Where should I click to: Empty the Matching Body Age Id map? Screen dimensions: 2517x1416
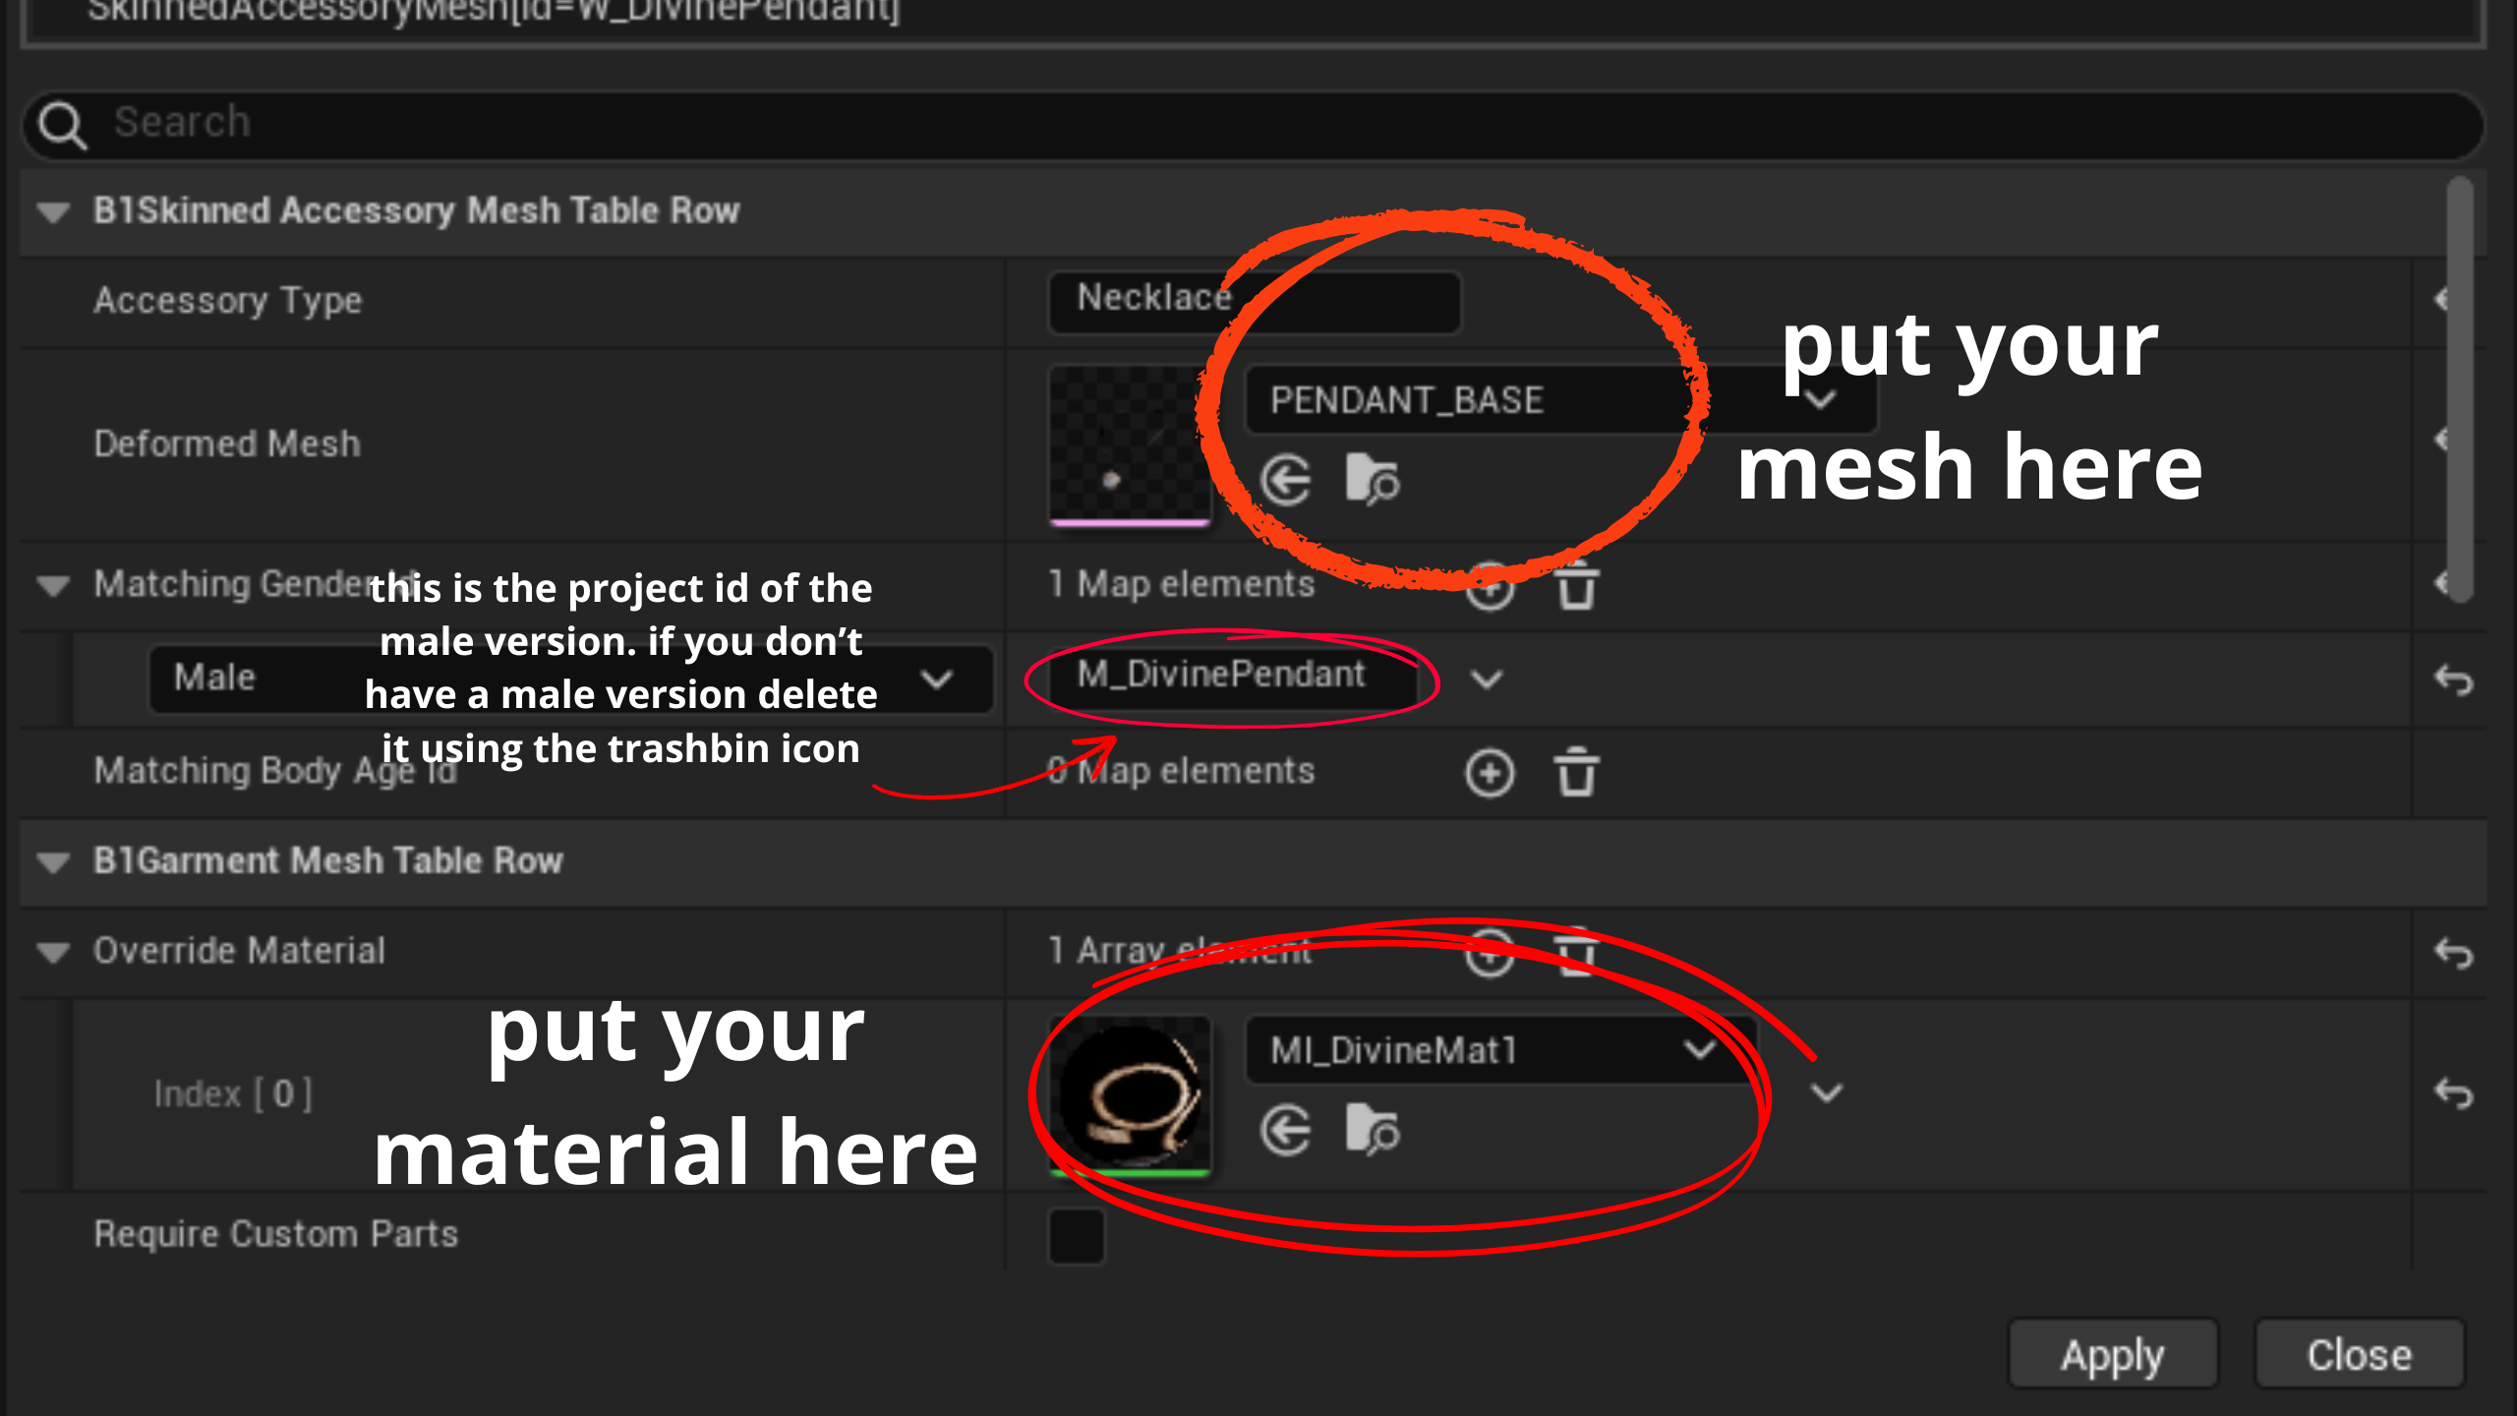1576,773
